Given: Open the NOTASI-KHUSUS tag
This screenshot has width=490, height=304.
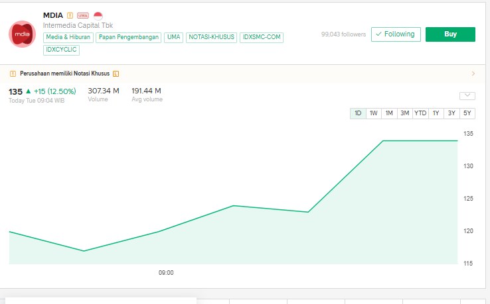Looking at the screenshot, I should [x=212, y=37].
